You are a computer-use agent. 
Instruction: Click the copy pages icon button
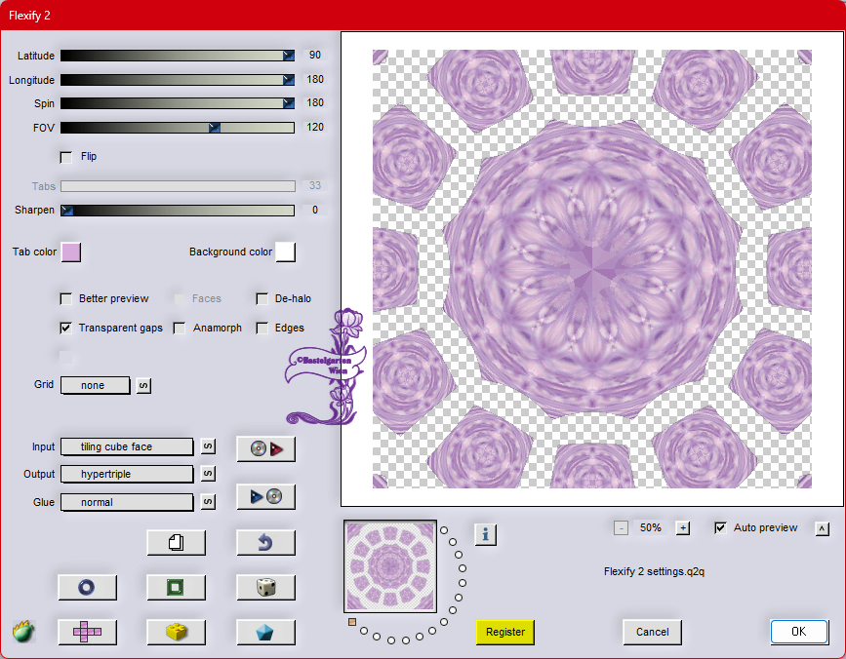[176, 542]
